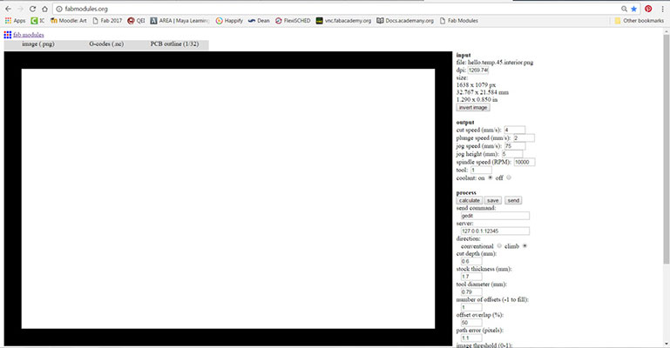Click the cut depth input field
The width and height of the screenshot is (670, 348).
coord(470,261)
